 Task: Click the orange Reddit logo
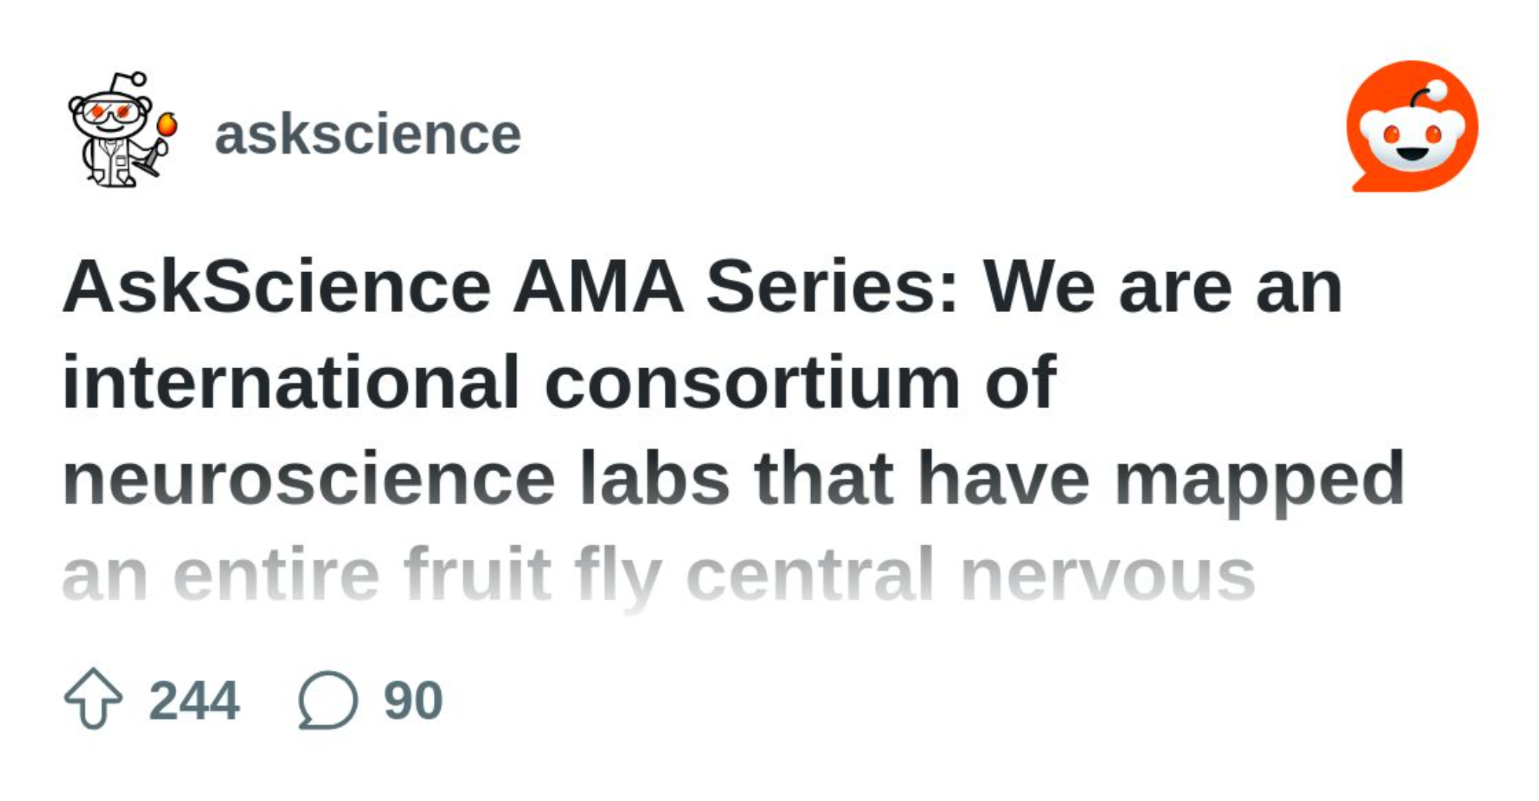click(x=1412, y=127)
